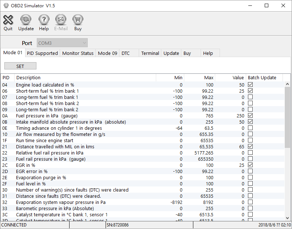Select Catalyst temperature bank 1, sensor 1 row with PID 3C
This screenshot has width=292, height=229.
tap(143, 215)
